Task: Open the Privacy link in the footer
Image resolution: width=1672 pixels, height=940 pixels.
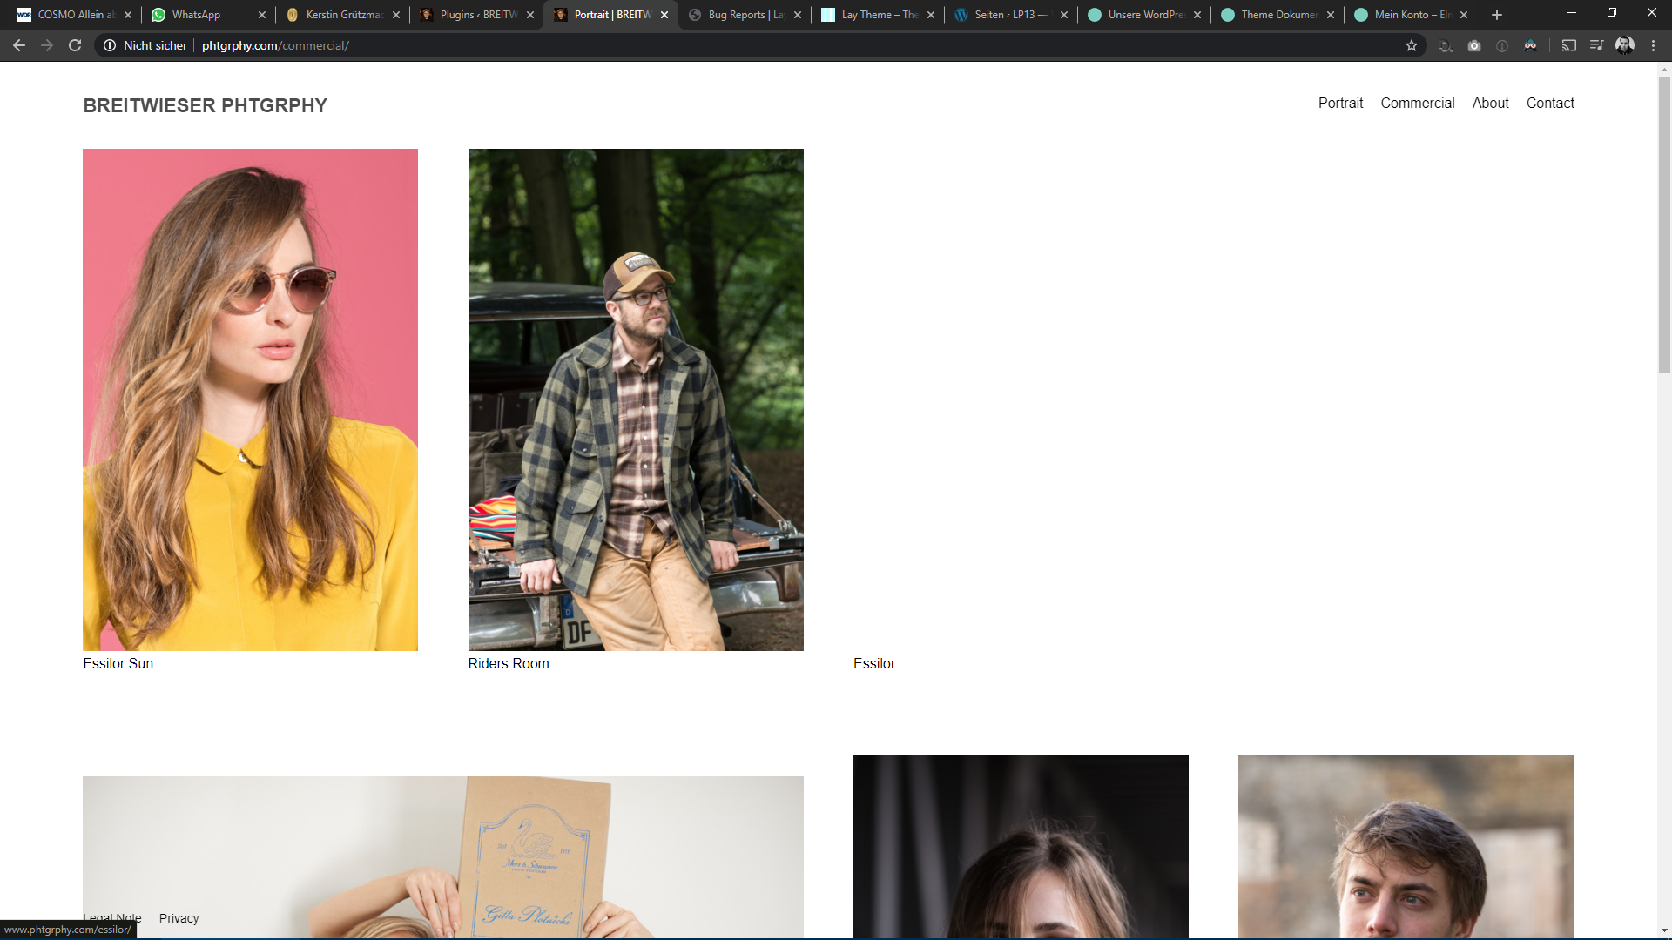Action: (179, 917)
